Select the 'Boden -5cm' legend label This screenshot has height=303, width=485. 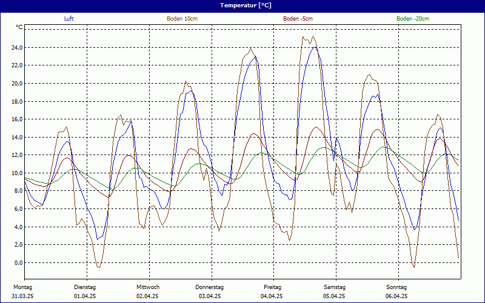pyautogui.click(x=298, y=19)
